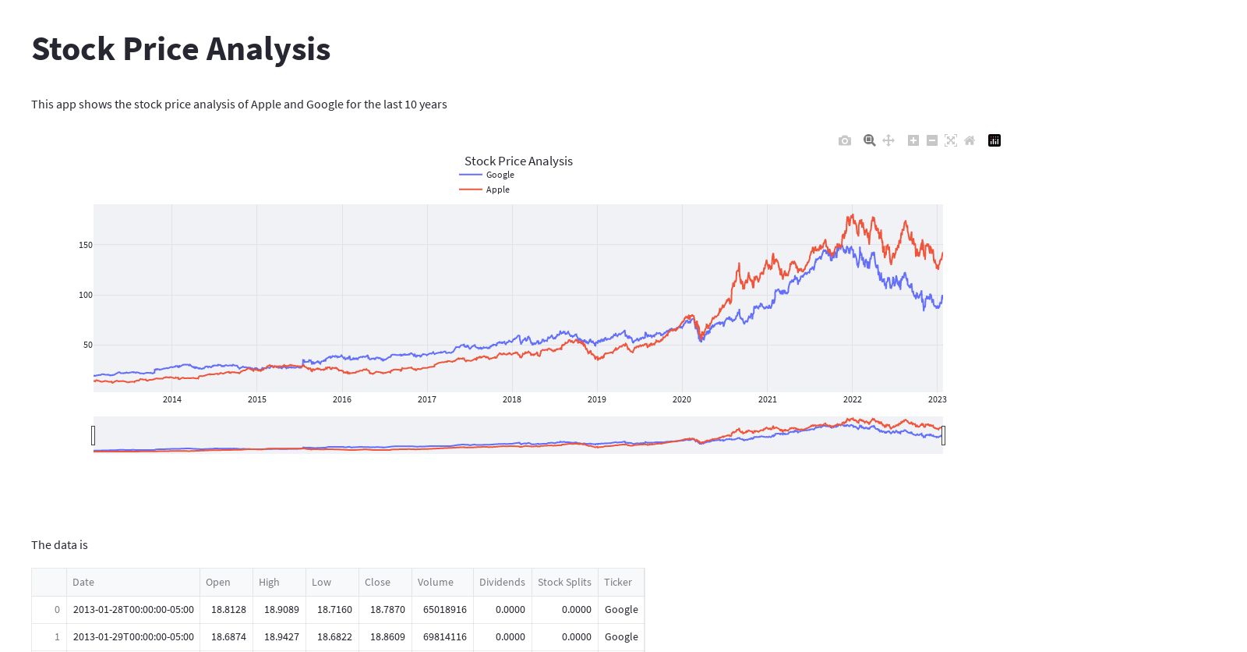Click the right range slider handle

coord(943,435)
